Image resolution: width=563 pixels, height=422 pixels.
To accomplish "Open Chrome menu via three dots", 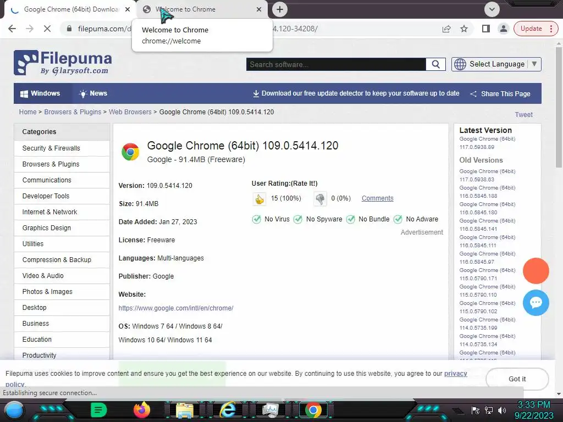I will pos(551,29).
